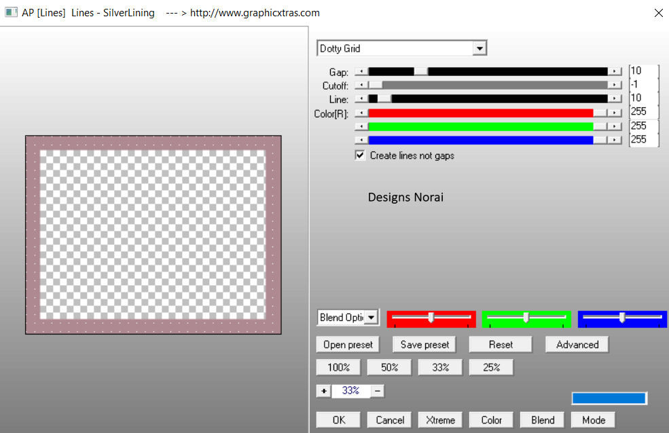Screen dimensions: 669x433
Task: Click the blue color value field
Action: click(x=644, y=140)
